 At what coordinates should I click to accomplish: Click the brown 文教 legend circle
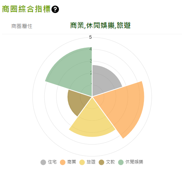click(x=101, y=162)
